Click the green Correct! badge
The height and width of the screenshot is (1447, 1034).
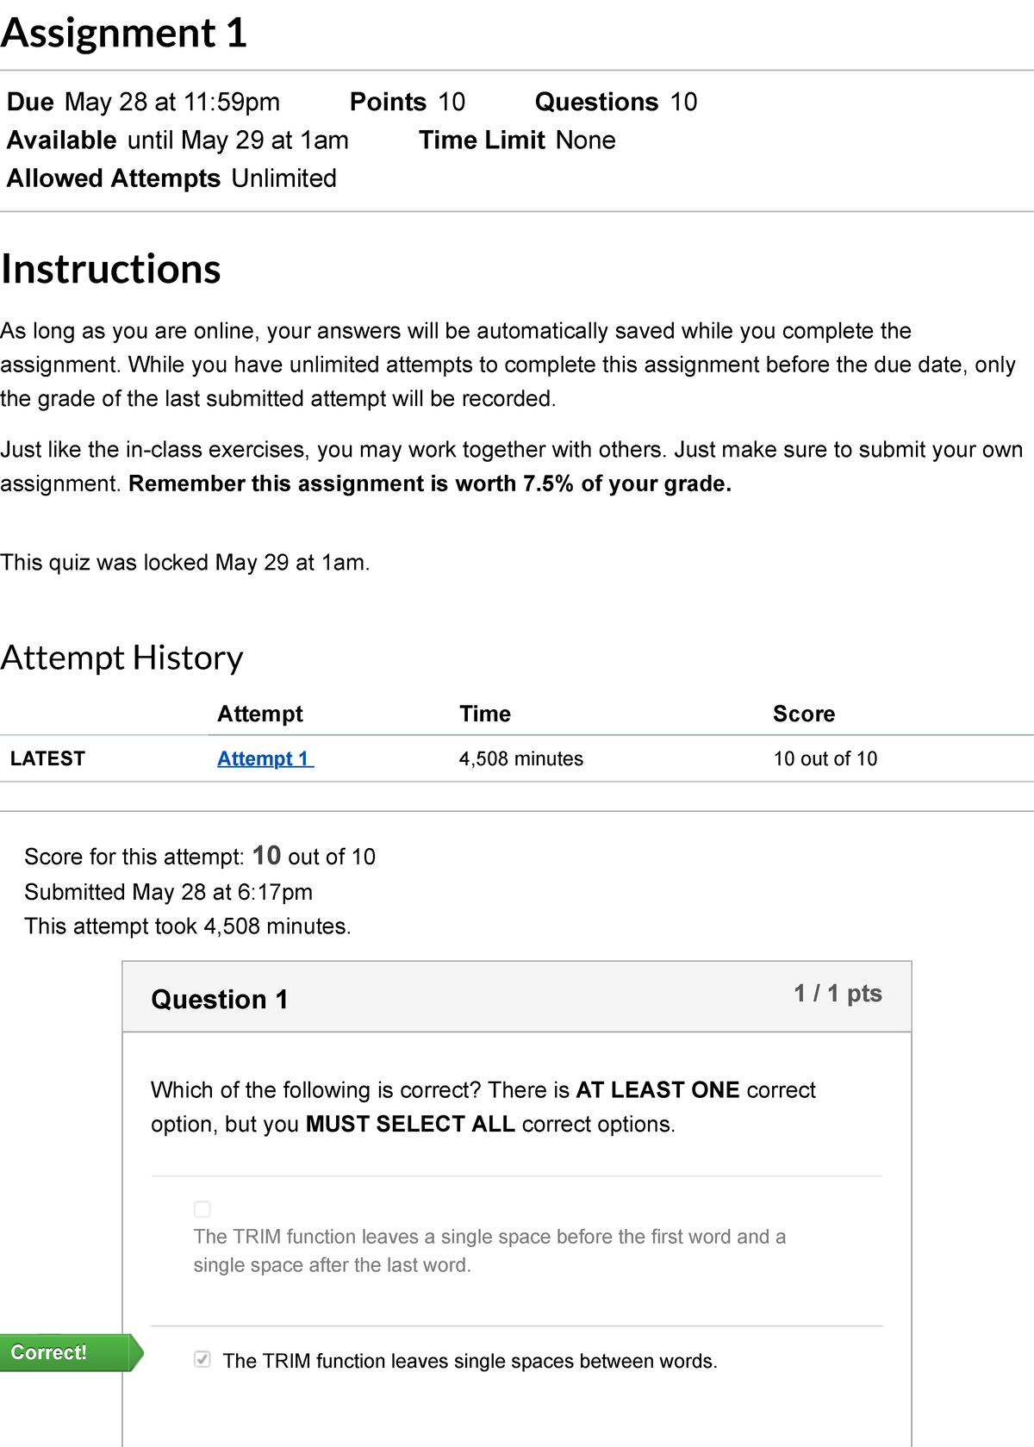tap(52, 1353)
